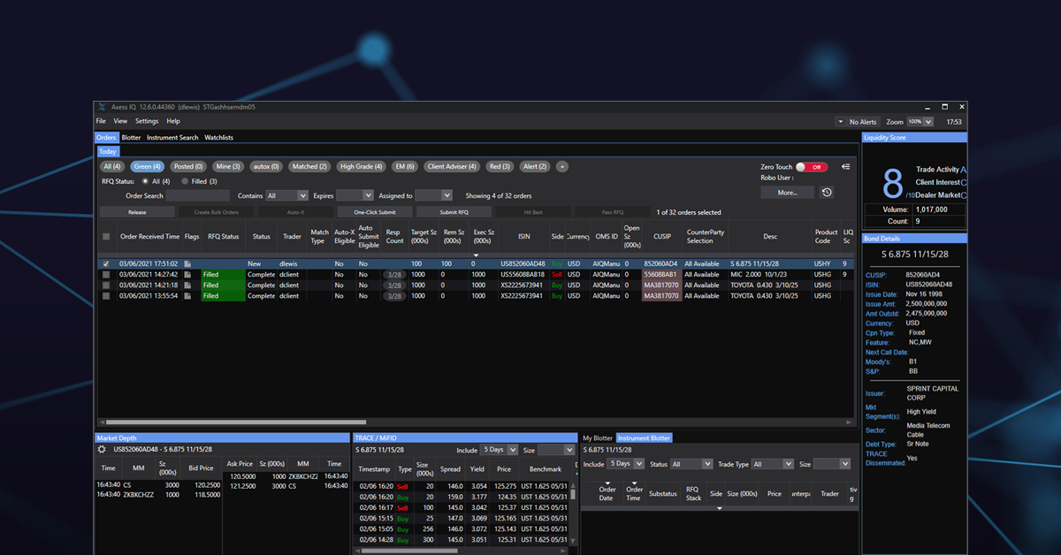Click ISIN US852060AD48 in the orders table
This screenshot has width=1061, height=555.
[523, 264]
